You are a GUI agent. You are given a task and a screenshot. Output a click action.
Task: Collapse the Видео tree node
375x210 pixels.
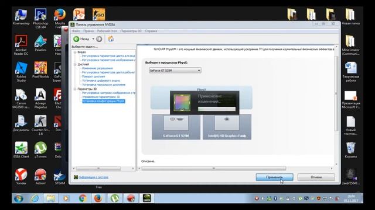(x=75, y=52)
